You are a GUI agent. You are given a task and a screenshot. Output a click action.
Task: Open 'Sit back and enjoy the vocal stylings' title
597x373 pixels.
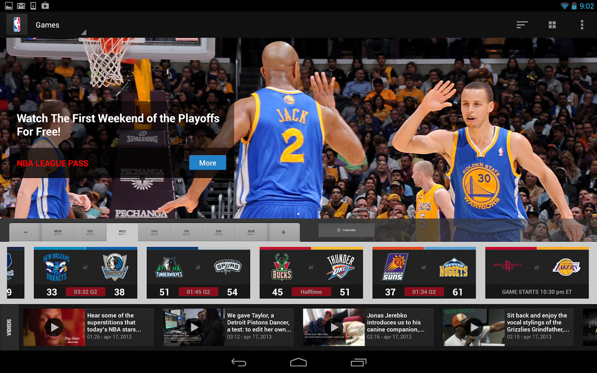coord(538,322)
